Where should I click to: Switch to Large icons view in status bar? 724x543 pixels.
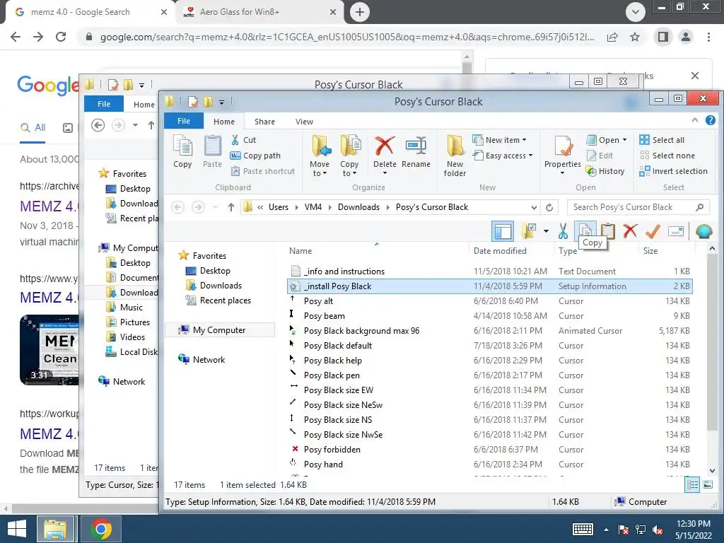(x=707, y=484)
